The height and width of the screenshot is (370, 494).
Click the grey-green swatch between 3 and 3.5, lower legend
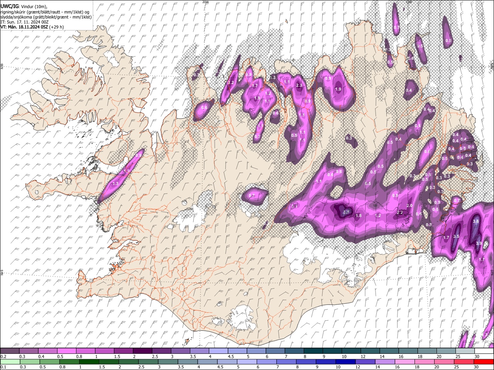[168, 362]
